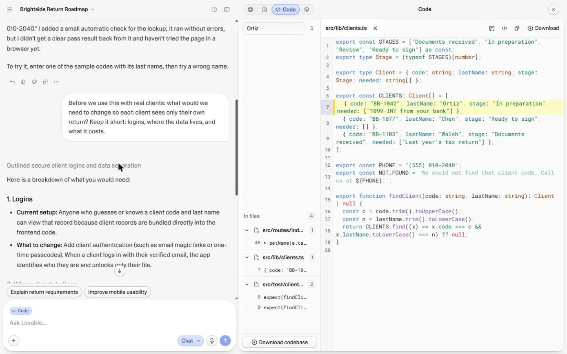Click the chat scrollbar thumb
The width and height of the screenshot is (567, 354).
(x=237, y=148)
